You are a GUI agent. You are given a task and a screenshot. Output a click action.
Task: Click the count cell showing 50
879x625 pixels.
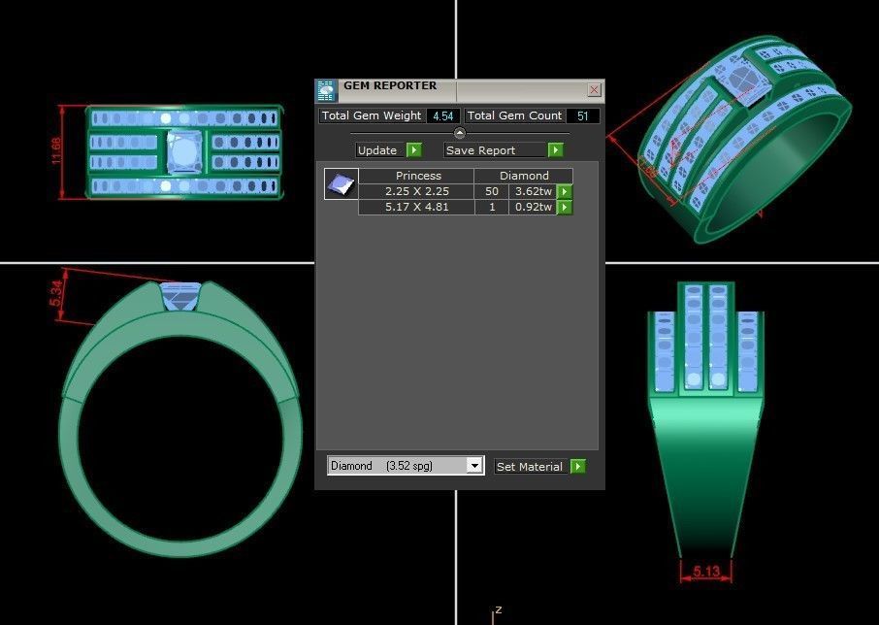[x=492, y=191]
